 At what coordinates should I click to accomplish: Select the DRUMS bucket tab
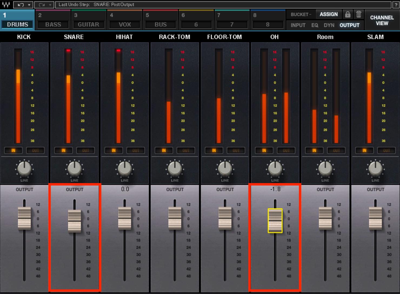point(17,20)
